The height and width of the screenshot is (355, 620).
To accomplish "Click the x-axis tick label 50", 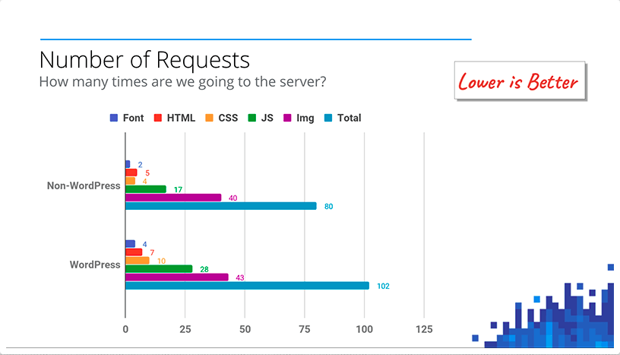I will click(x=245, y=329).
